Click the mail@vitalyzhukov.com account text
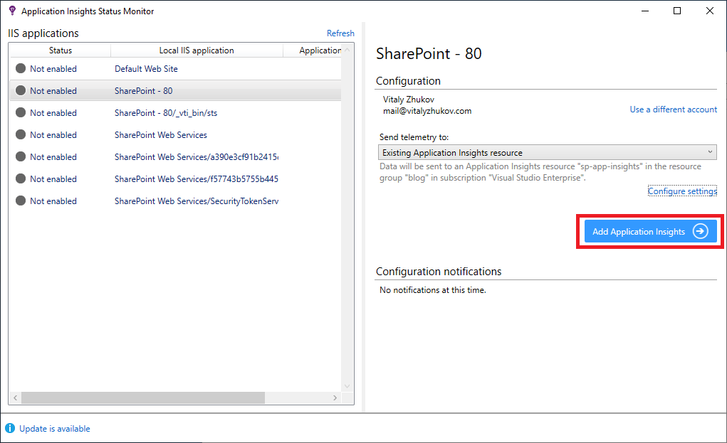The image size is (727, 443). click(427, 111)
